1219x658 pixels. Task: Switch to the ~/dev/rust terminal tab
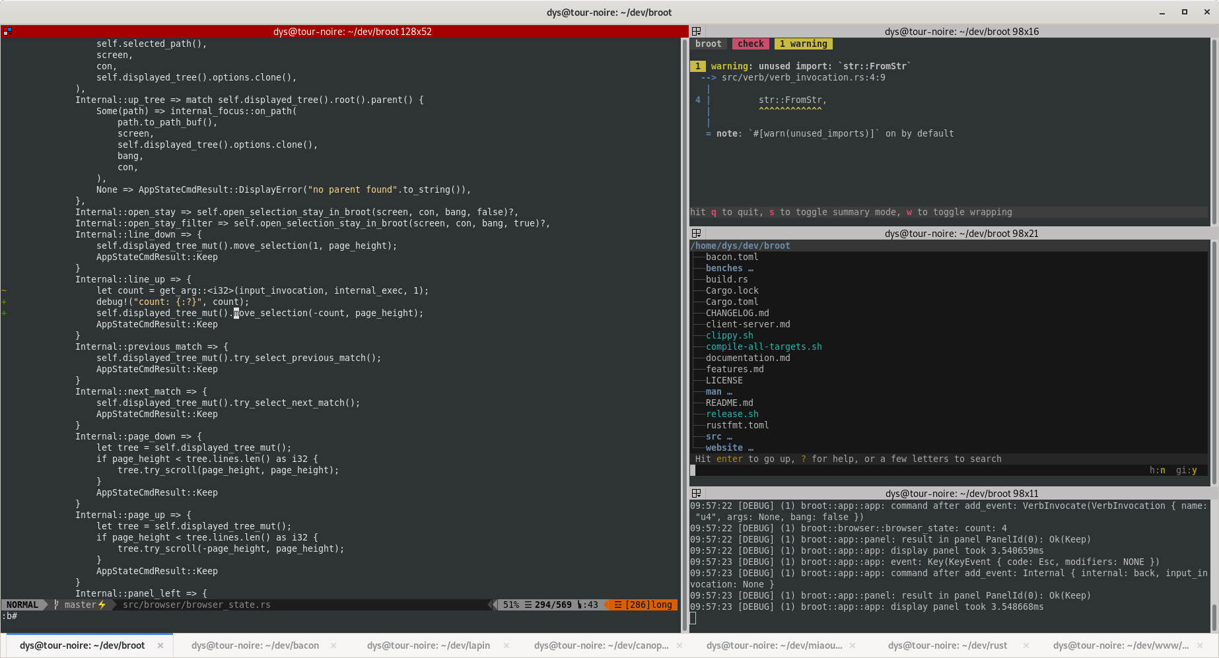coord(948,645)
